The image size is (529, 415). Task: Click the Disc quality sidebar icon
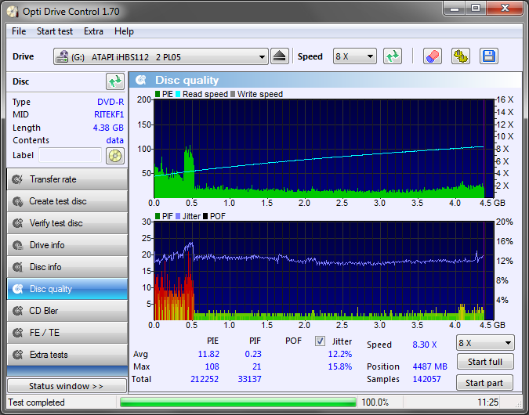click(17, 289)
